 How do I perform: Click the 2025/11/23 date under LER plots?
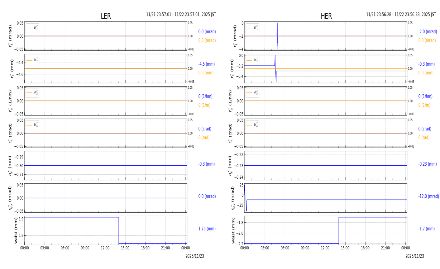(x=195, y=256)
